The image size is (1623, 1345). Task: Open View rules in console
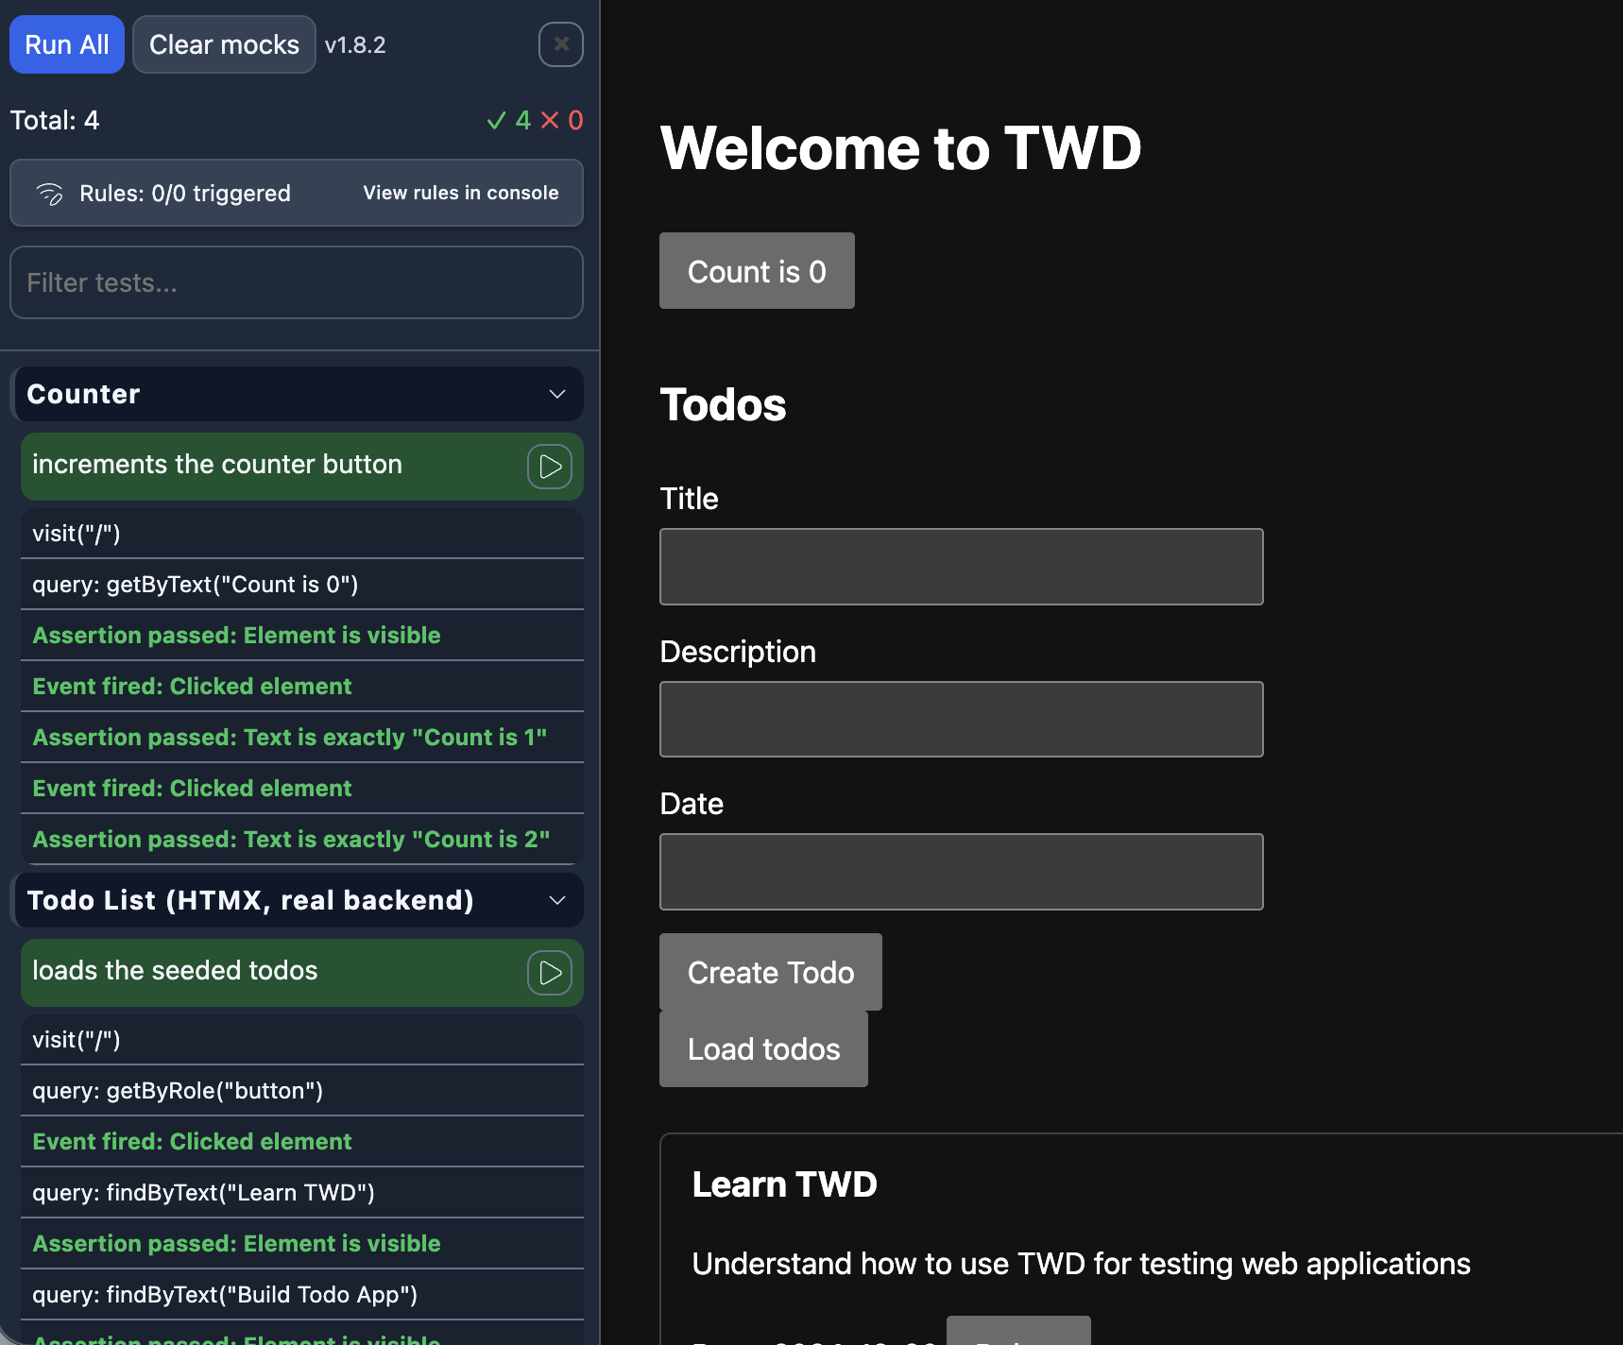pyautogui.click(x=461, y=193)
